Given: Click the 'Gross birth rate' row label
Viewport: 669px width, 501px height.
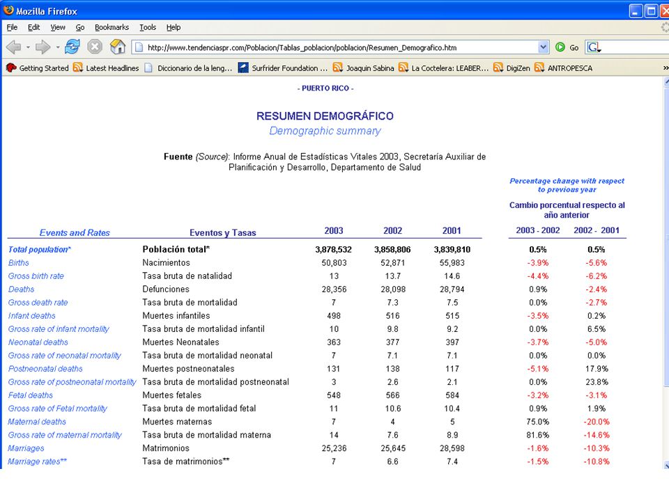Looking at the screenshot, I should click(x=36, y=276).
